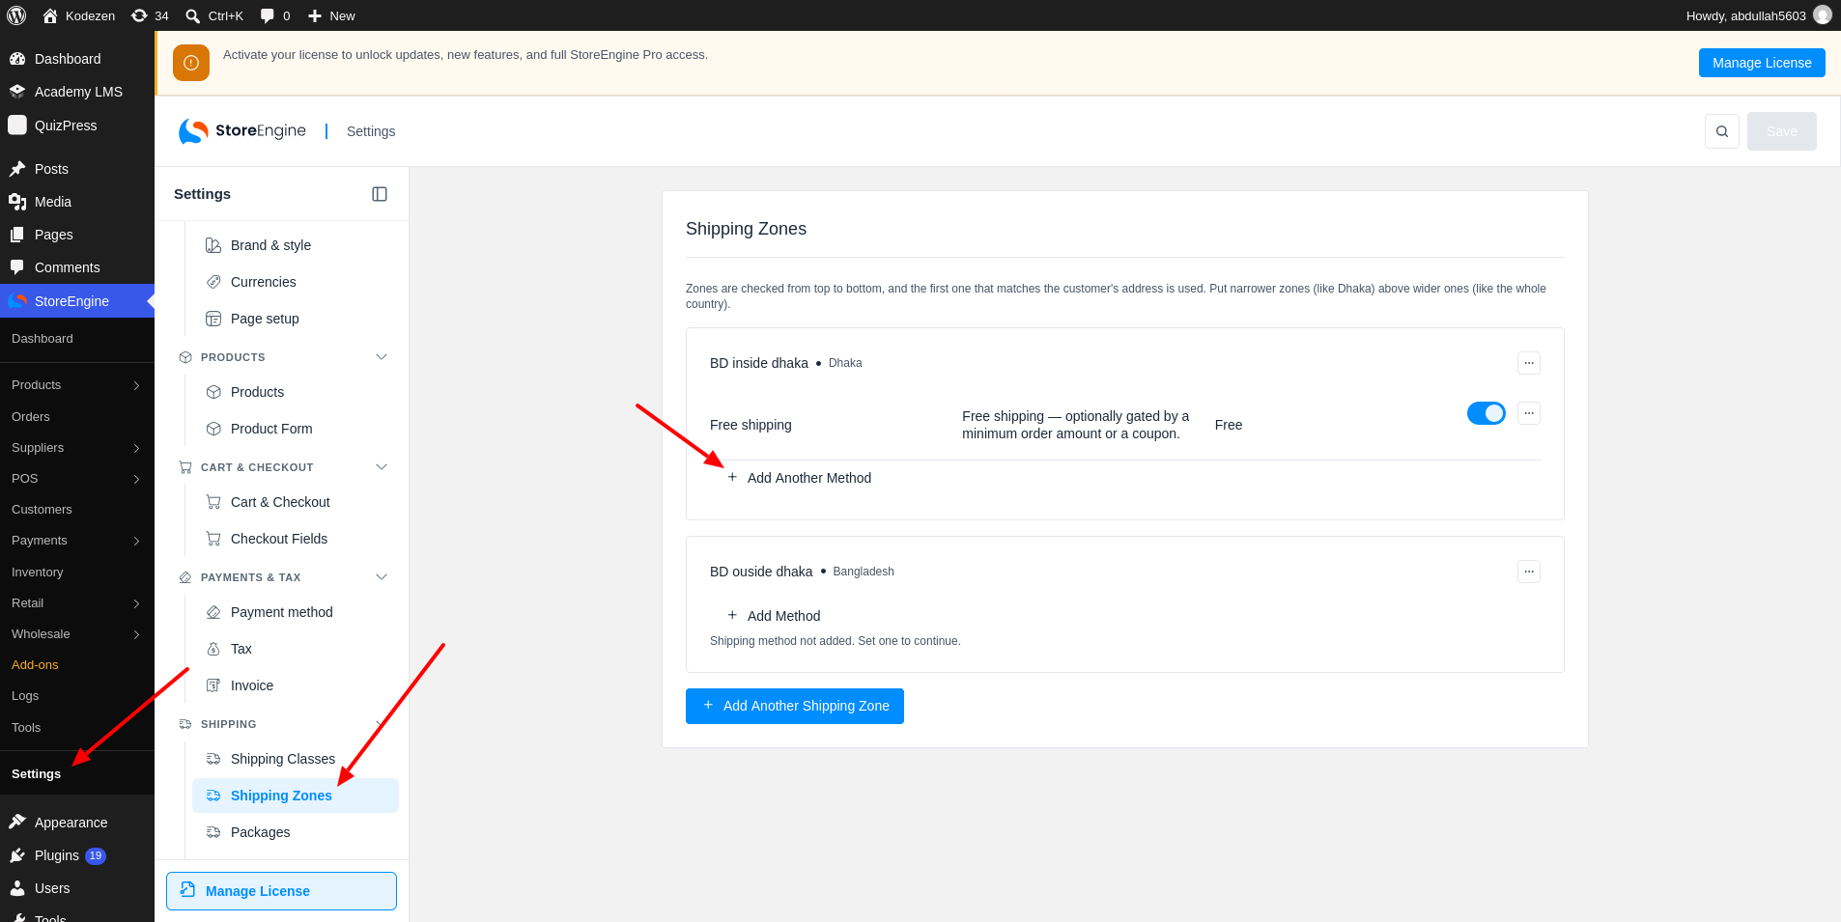Open options menu for Free shipping method
The height and width of the screenshot is (922, 1841).
pos(1529,413)
